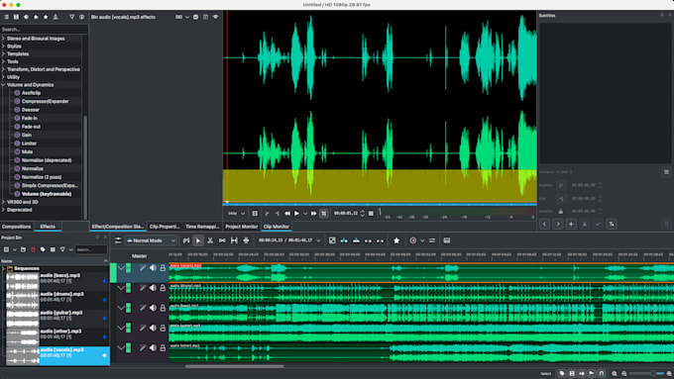Viewport: 674px width, 379px height.
Task: Go to next subtitle arrow button
Action: point(558,224)
